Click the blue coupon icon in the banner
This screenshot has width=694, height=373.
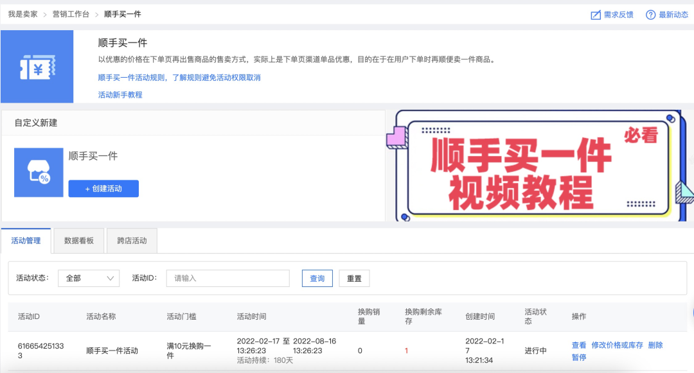pos(37,66)
